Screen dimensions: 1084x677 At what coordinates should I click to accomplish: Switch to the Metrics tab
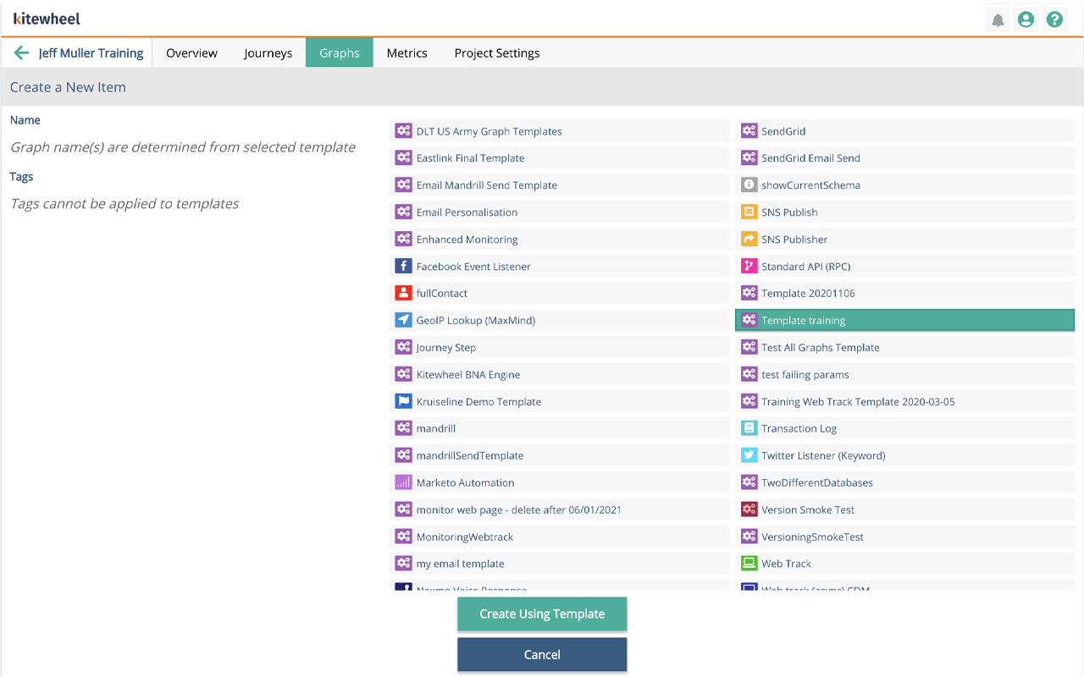click(406, 52)
